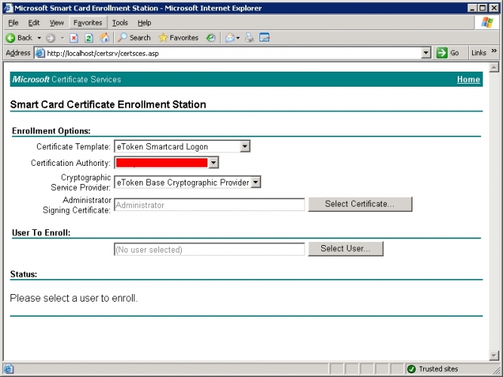Click the Go button
The image size is (503, 377).
tap(448, 53)
